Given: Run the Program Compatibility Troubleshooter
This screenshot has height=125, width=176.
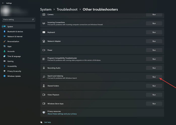Looking at the screenshot, I should coord(154,59).
